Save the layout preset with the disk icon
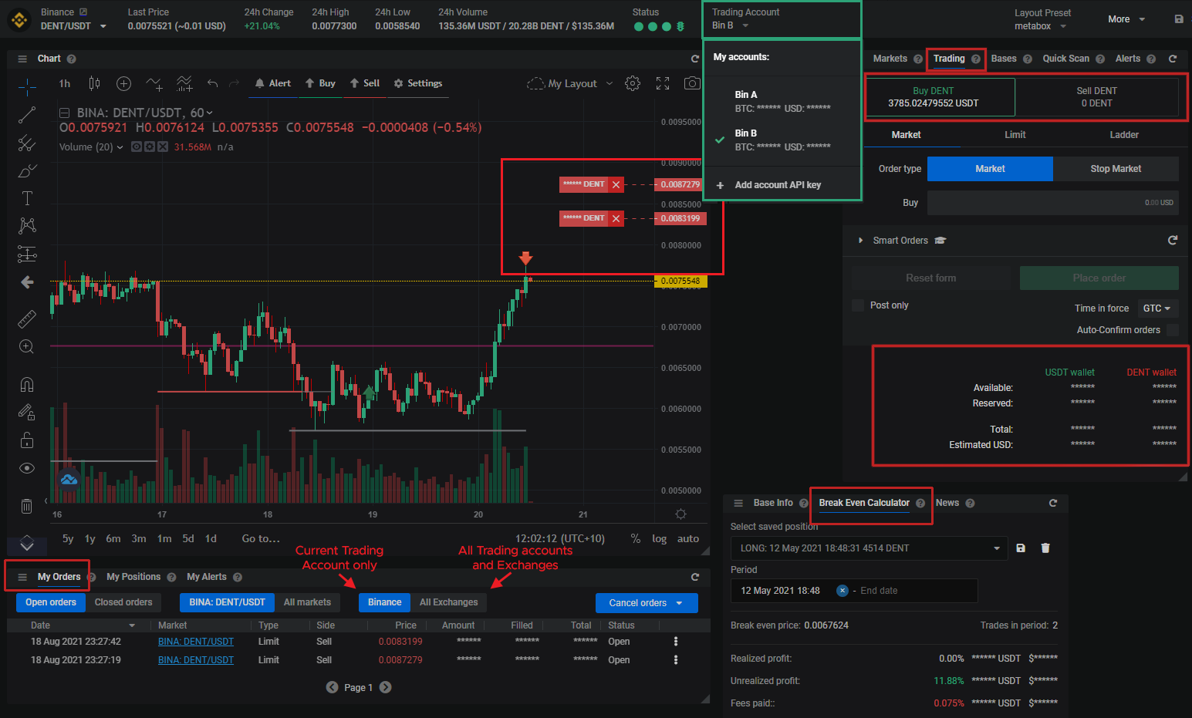The image size is (1192, 718). pos(1179,19)
